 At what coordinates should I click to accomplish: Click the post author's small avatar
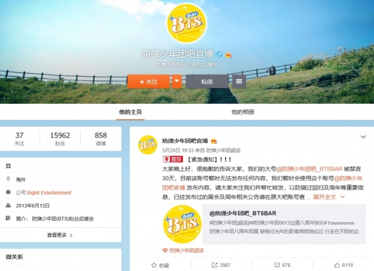(148, 145)
